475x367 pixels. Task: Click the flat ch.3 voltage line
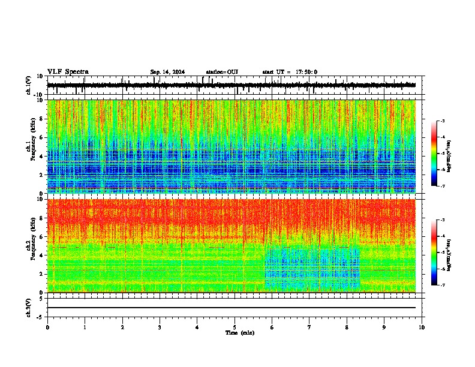click(x=232, y=308)
